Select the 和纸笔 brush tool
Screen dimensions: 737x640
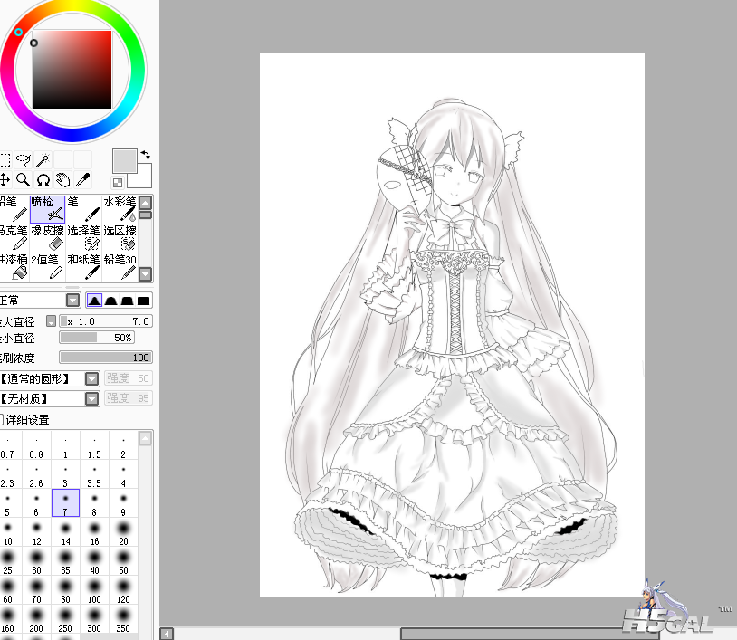click(x=83, y=266)
